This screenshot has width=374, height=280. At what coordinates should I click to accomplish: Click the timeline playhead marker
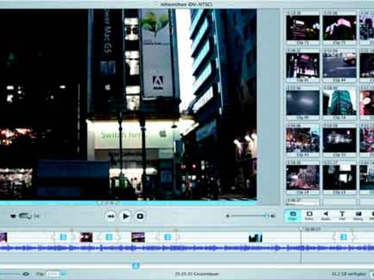301,229
